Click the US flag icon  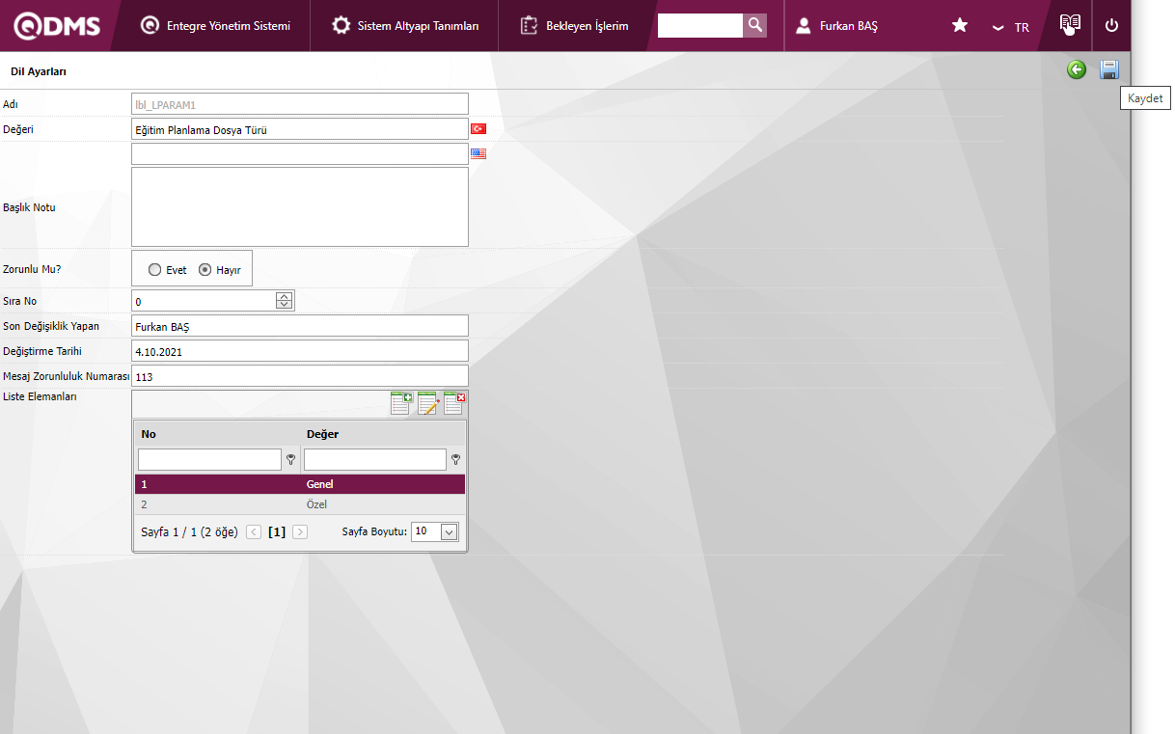[478, 153]
